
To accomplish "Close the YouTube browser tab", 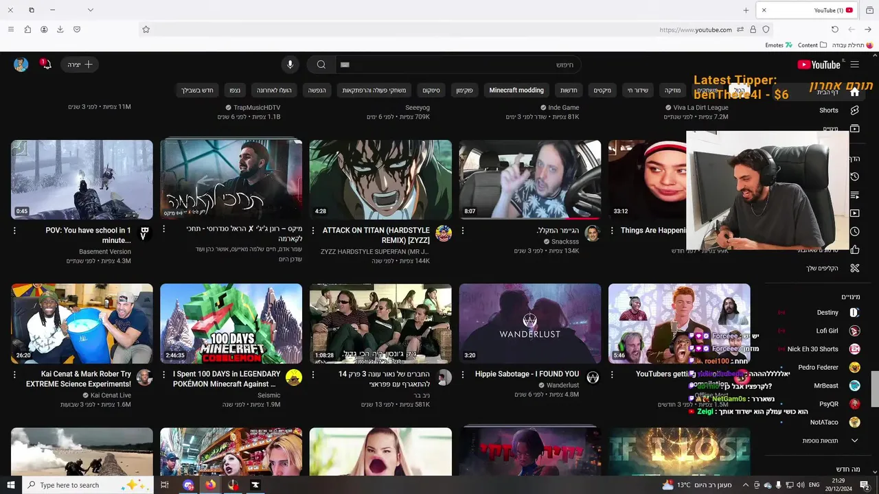I will [764, 10].
